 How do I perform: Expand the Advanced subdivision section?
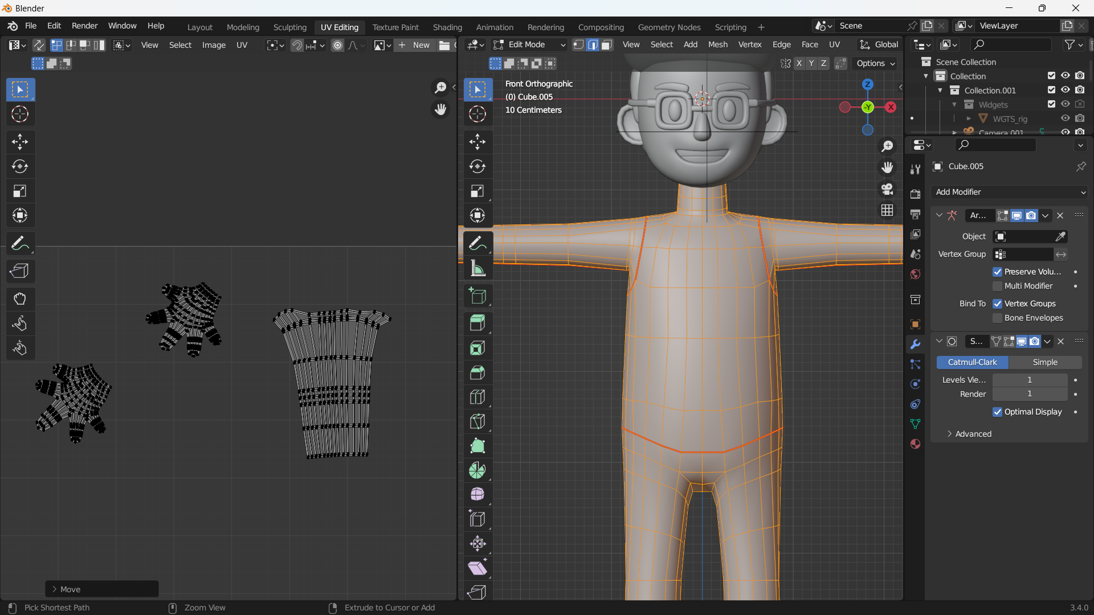tap(969, 434)
